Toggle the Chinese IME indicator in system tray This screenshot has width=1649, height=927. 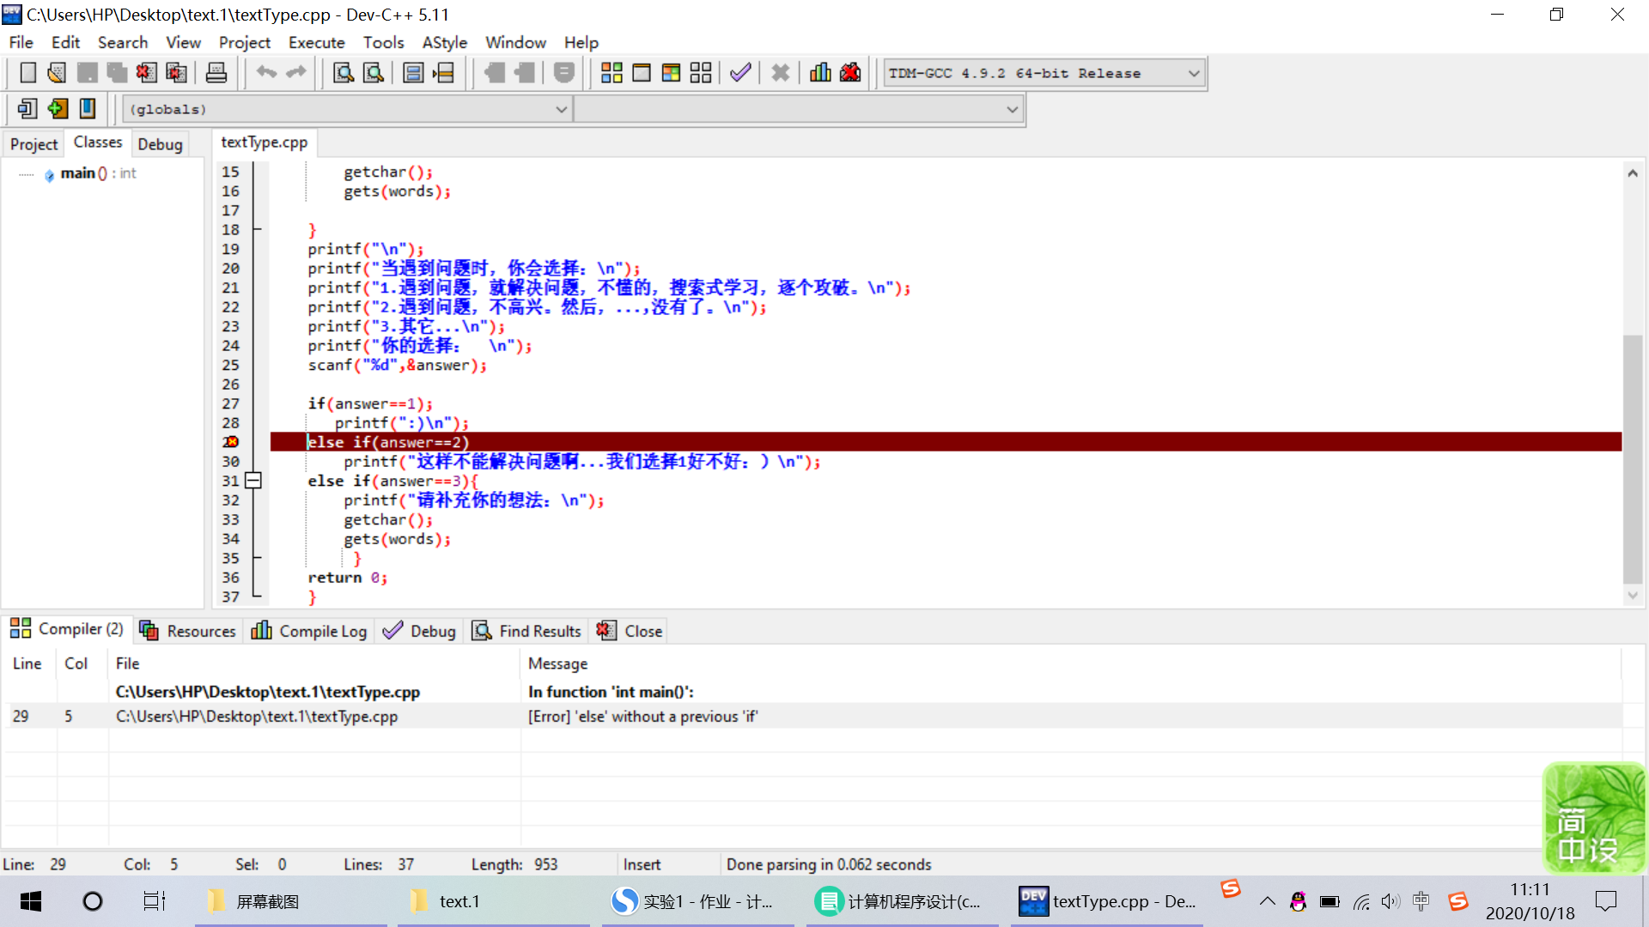(1421, 901)
